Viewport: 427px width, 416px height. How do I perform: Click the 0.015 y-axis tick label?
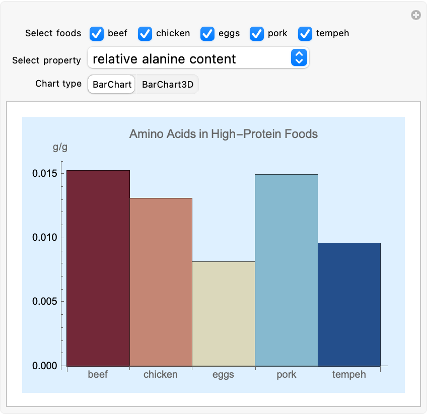44,174
